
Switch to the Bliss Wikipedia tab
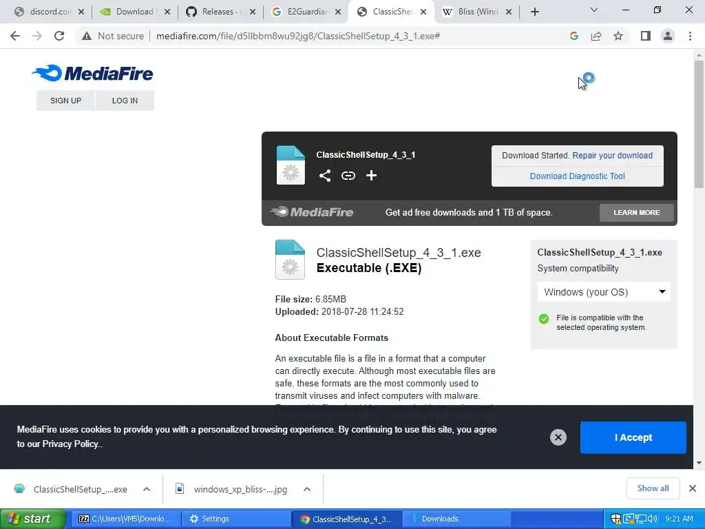pos(473,12)
